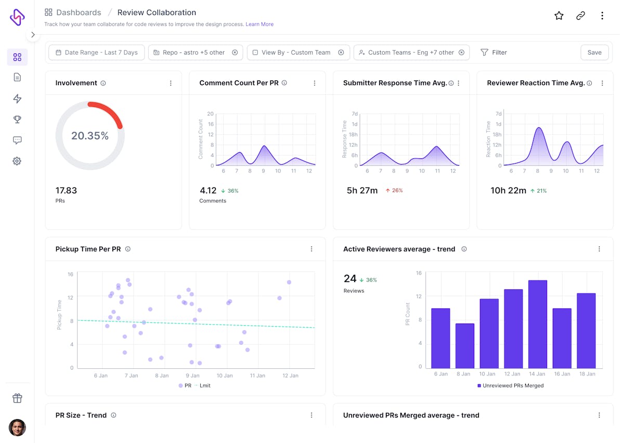The image size is (624, 443).
Task: Open the dashboard overflow menu at top right
Action: tap(602, 16)
